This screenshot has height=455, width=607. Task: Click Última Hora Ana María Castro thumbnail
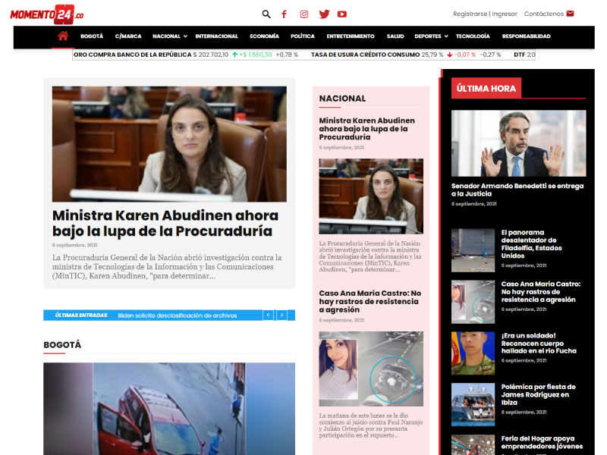pyautogui.click(x=473, y=302)
